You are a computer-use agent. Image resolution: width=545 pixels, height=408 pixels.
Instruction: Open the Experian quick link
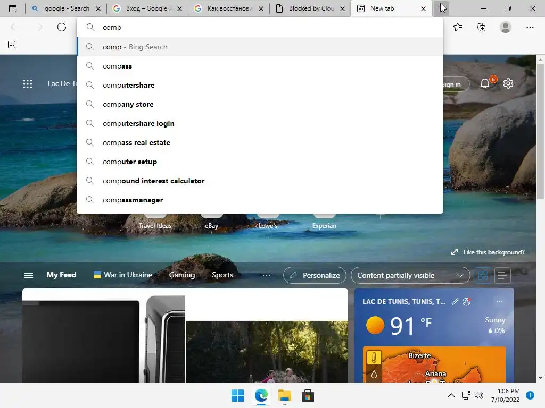pyautogui.click(x=324, y=225)
